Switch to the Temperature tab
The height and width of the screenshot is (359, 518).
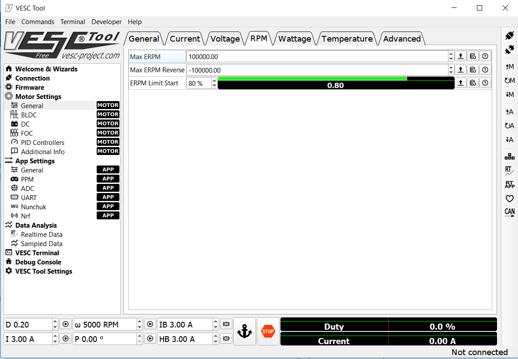346,39
